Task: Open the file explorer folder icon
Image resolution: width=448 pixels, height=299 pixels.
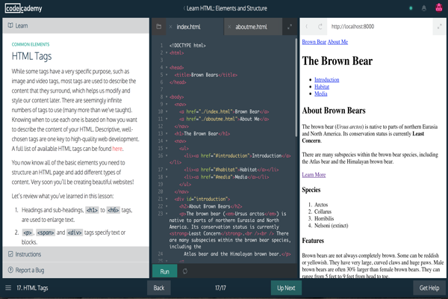Action: click(x=159, y=27)
